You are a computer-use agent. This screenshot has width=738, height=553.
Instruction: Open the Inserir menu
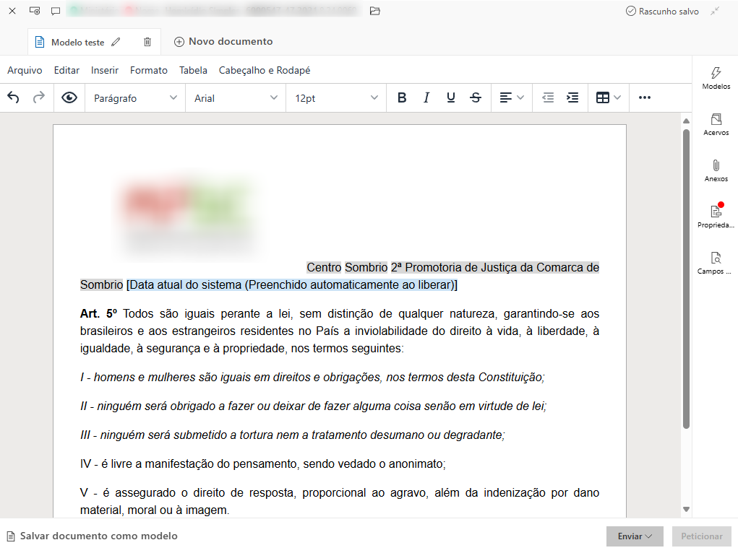click(105, 70)
